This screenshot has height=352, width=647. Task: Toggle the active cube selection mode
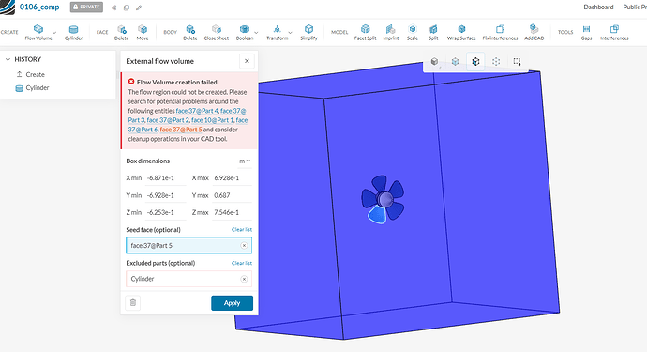point(475,62)
